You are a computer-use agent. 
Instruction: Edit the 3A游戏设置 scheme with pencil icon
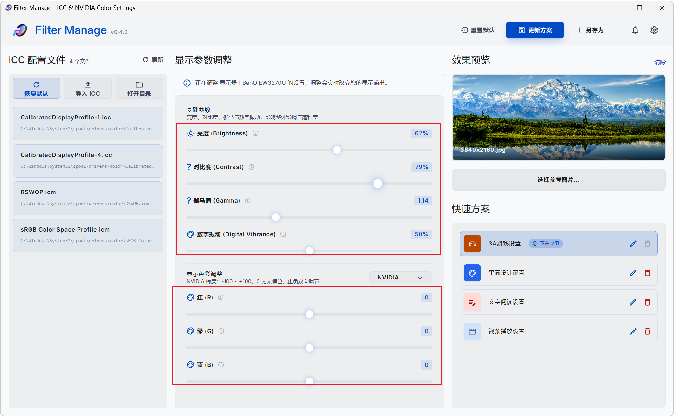click(633, 244)
